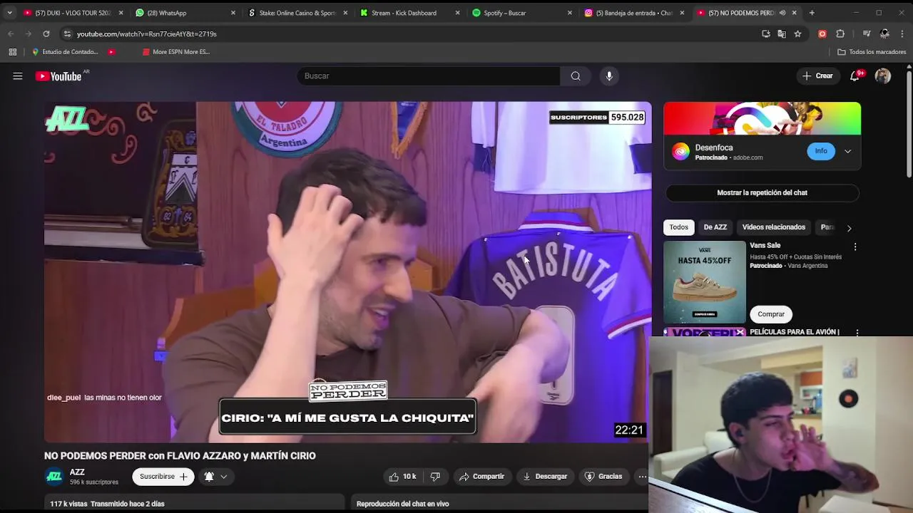Open YouTube notifications bell
The width and height of the screenshot is (913, 513).
855,76
